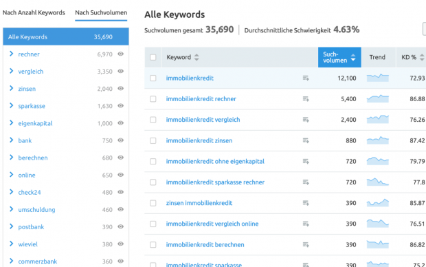This screenshot has height=267, width=426.
Task: Select Nach Suchvolumen tab
Action: 101,13
